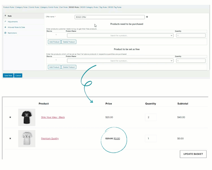Switch to Tag Rules tab
Screen dimensions: 212x170
tap(103, 7)
